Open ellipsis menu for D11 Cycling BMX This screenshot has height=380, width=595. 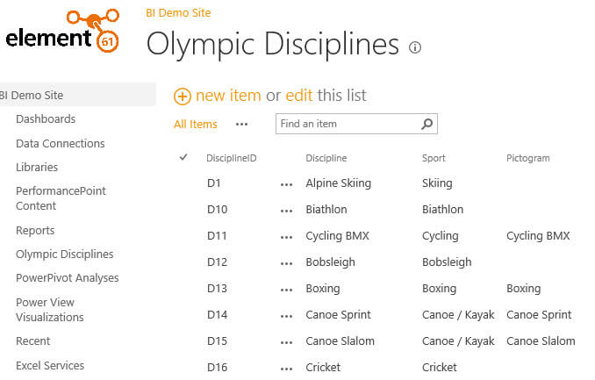[x=286, y=238]
